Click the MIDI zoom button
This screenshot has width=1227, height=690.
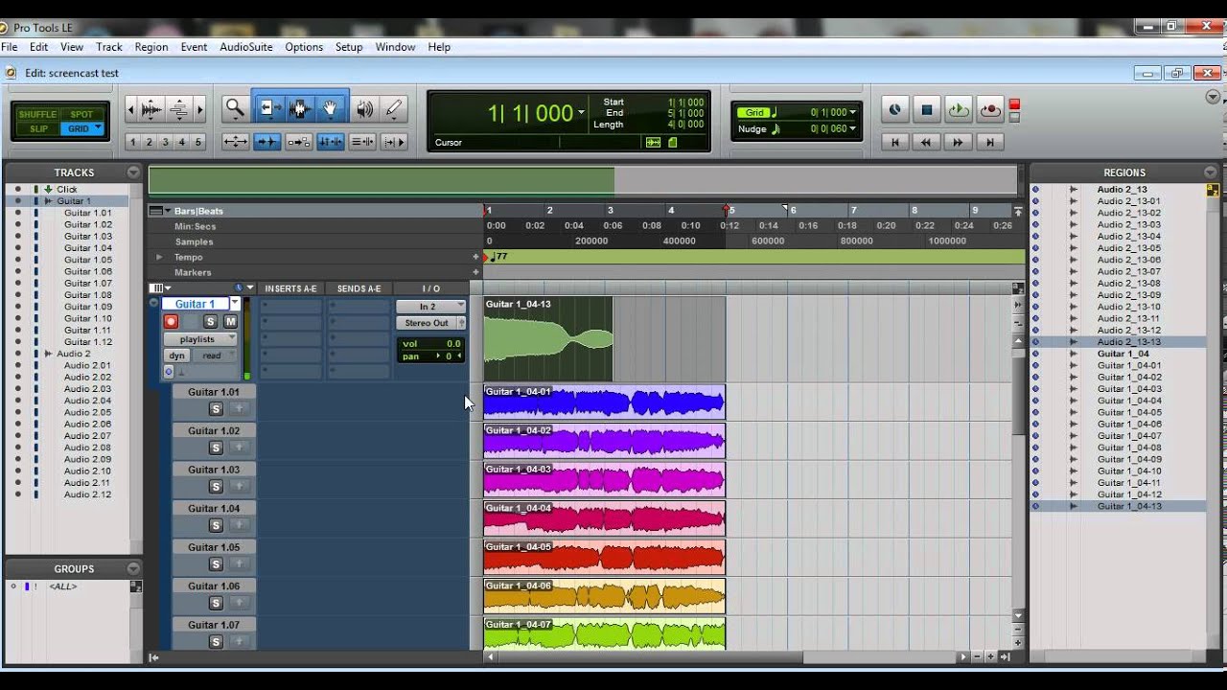tap(178, 110)
